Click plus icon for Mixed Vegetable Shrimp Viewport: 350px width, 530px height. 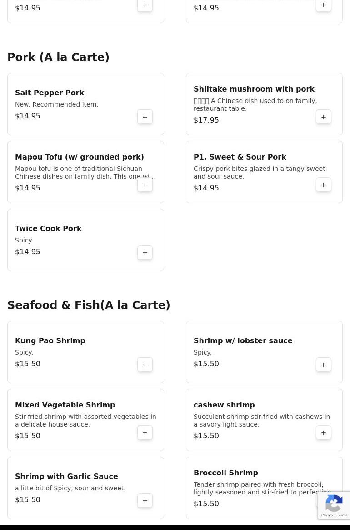tap(145, 433)
